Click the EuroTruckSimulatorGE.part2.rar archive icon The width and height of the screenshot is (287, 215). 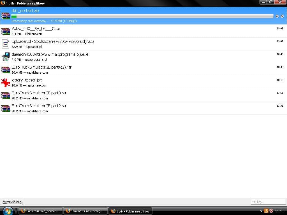point(6,108)
